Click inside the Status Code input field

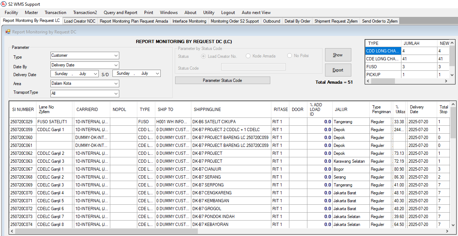253,67
